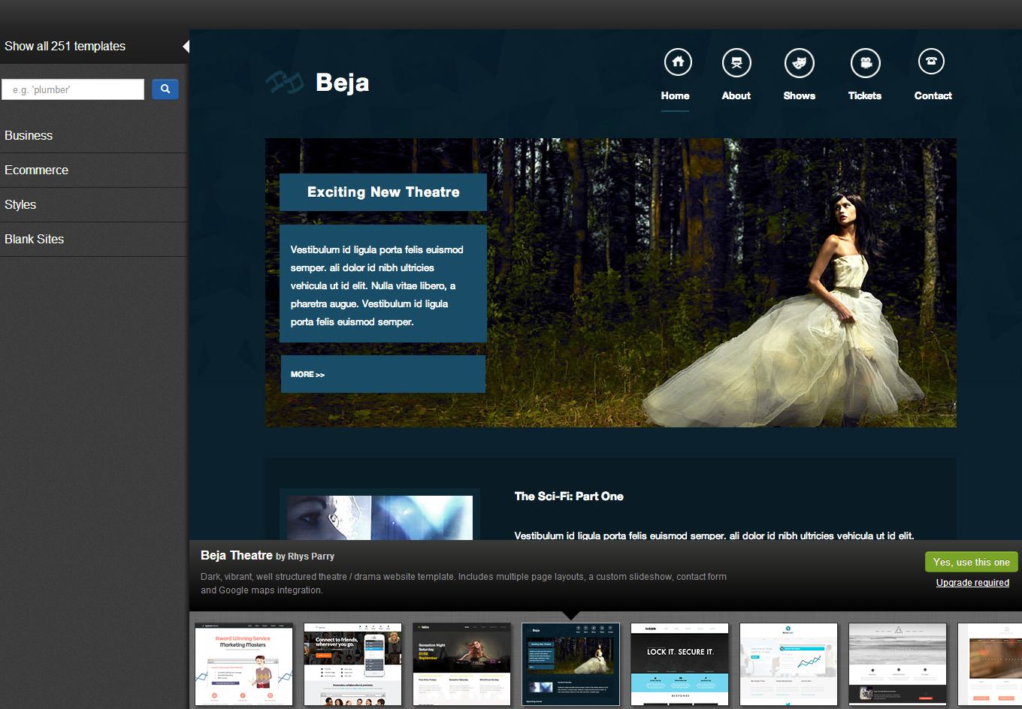The image size is (1022, 709).
Task: Type in the template search field
Action: pos(73,89)
